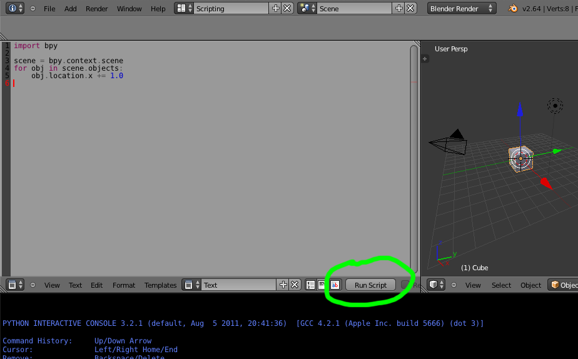578x359 pixels.
Task: Delete the Scripting screen layout
Action: point(287,9)
